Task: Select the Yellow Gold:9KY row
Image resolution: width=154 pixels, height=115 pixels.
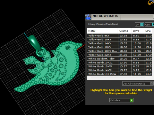Action: [120, 35]
